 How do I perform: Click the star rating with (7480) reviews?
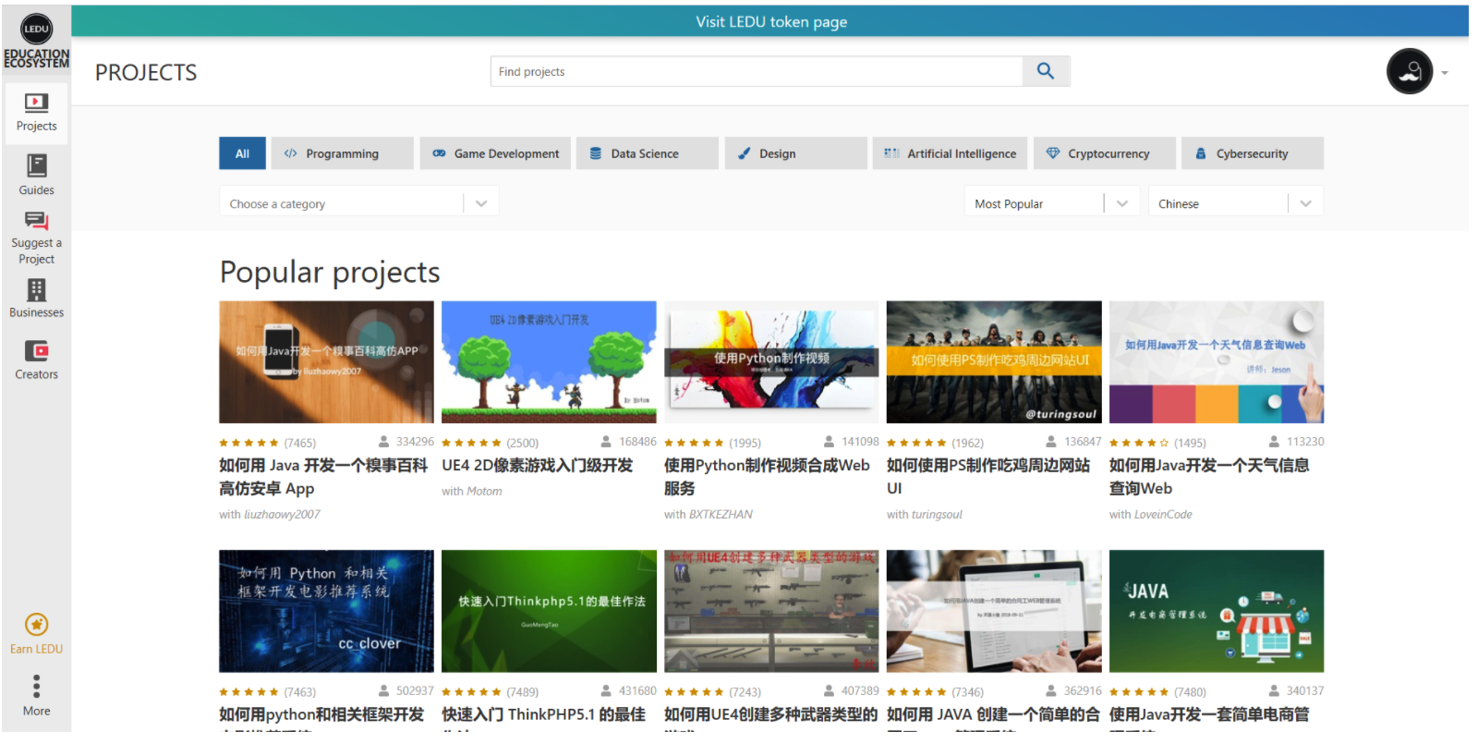[1139, 692]
